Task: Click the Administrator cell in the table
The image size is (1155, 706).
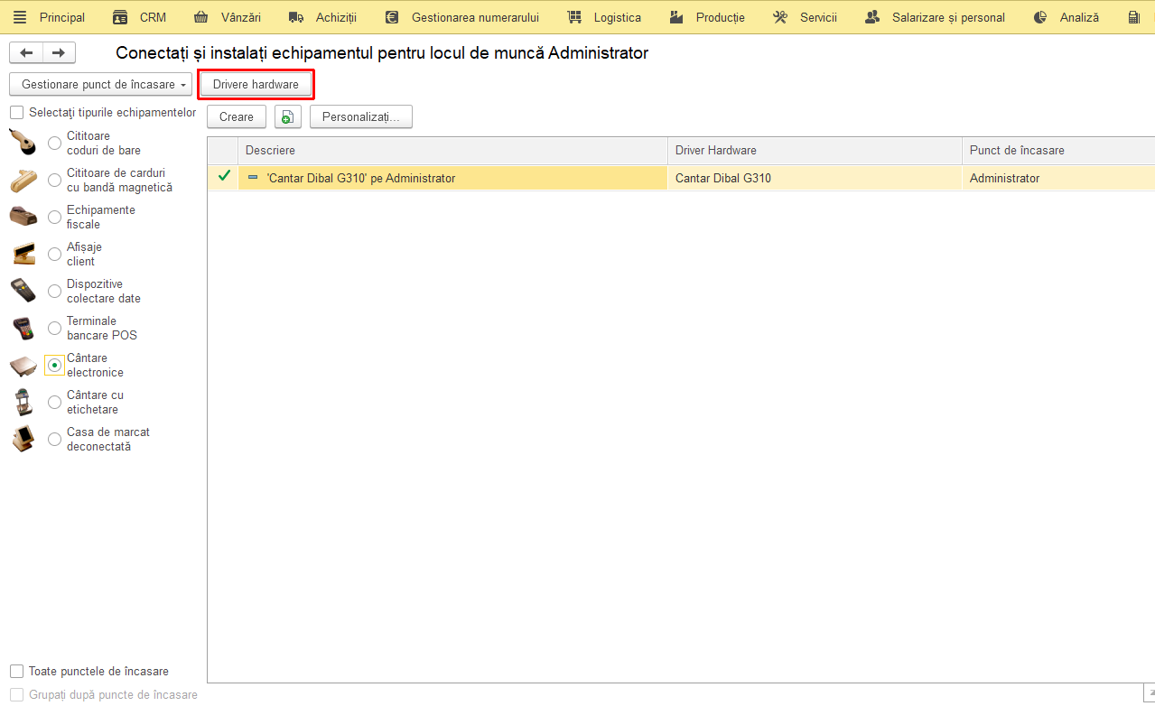Action: point(1058,178)
